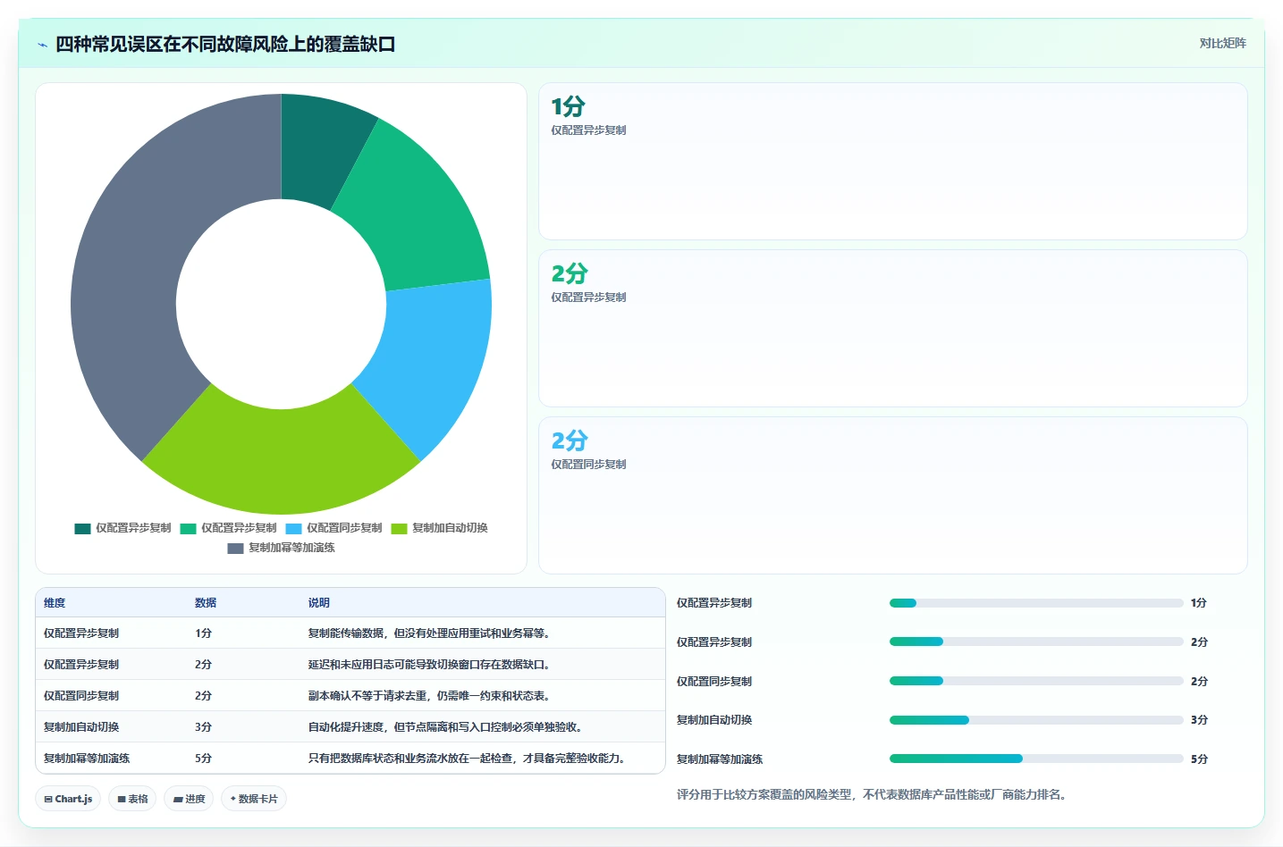Select the 仅配置同步复制 cell in the table
Image resolution: width=1283 pixels, height=847 pixels.
coord(81,696)
